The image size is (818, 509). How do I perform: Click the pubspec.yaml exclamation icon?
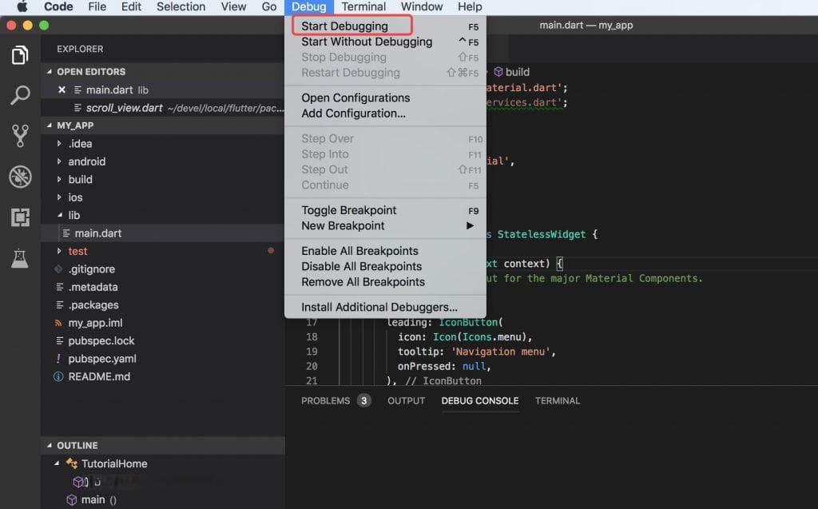click(58, 359)
